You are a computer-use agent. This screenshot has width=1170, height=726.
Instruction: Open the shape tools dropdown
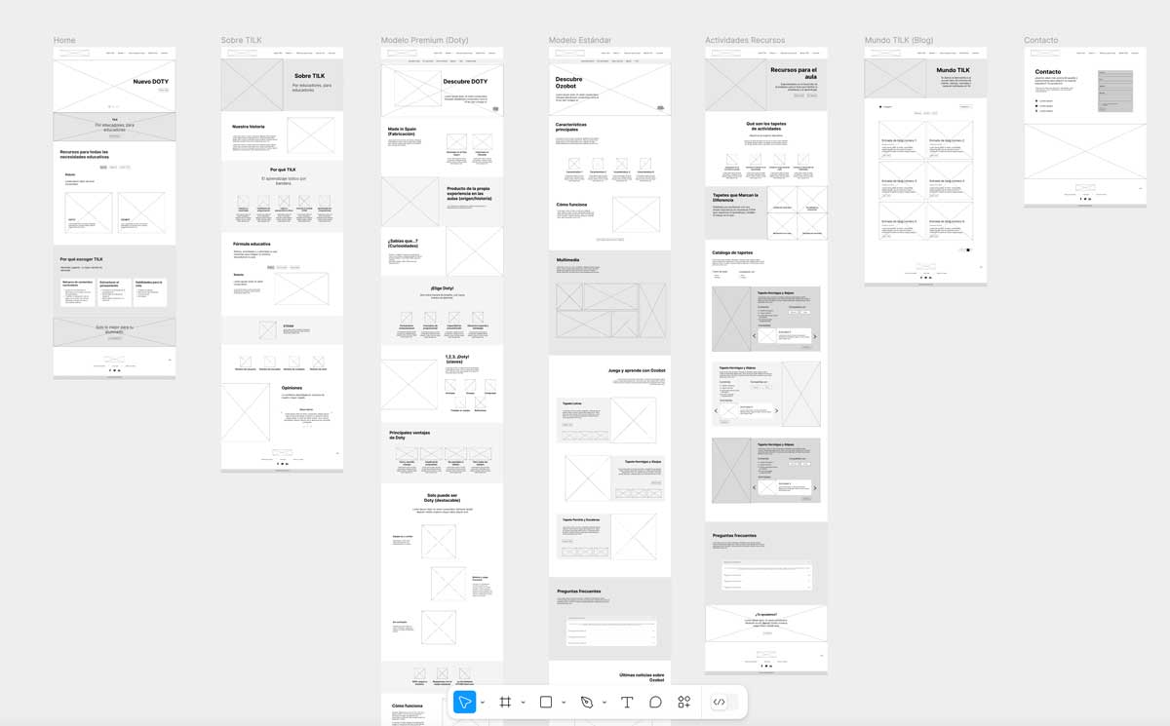tap(562, 702)
